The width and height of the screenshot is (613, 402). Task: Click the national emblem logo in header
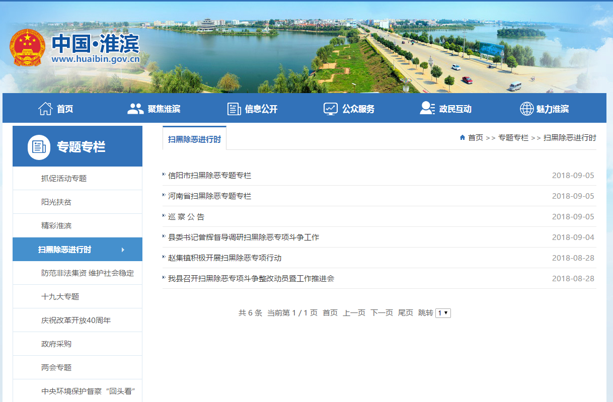point(27,48)
